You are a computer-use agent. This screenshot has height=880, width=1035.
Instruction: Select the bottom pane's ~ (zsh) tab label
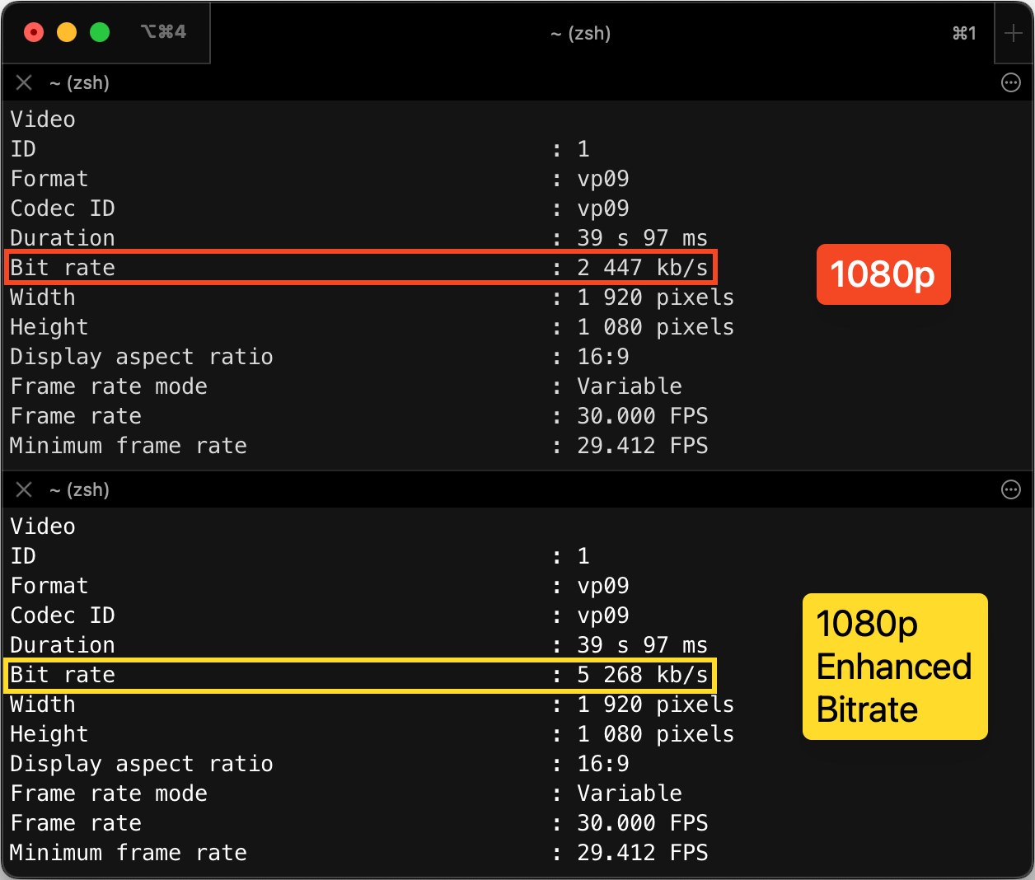(x=79, y=489)
